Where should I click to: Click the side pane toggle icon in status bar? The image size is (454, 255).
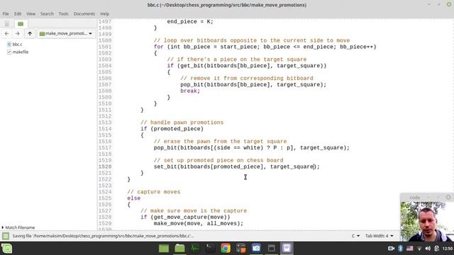coord(6,236)
